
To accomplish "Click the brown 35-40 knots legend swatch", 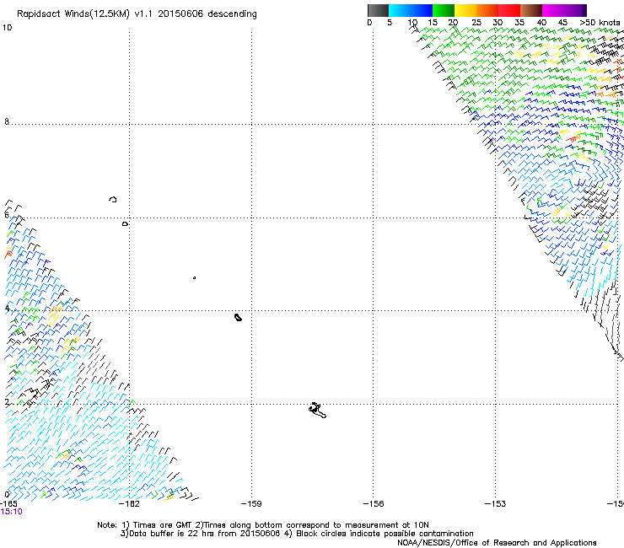I will point(531,10).
